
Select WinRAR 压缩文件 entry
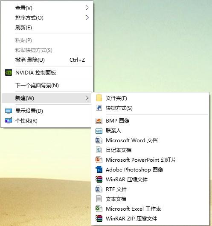(150, 179)
